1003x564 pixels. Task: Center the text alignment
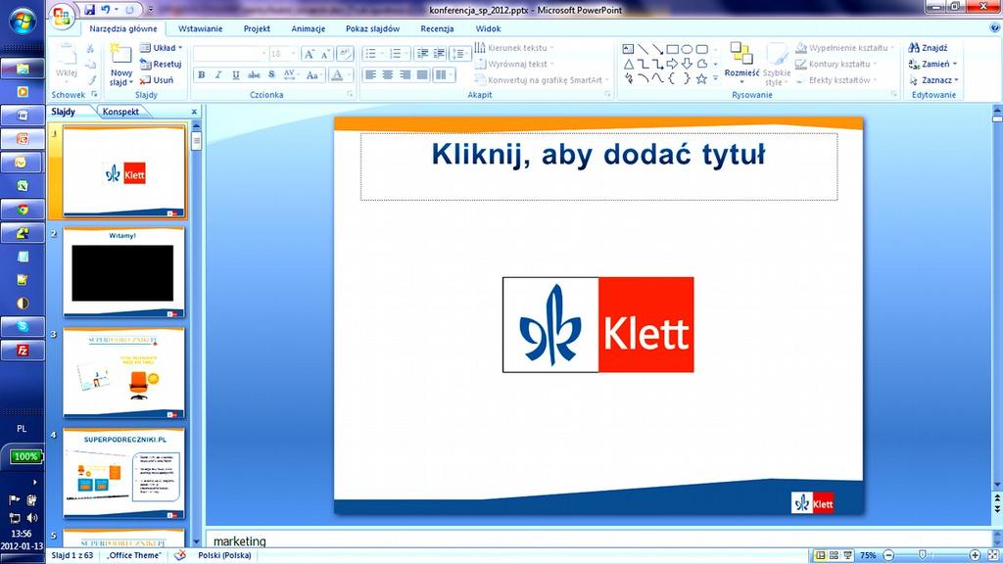388,74
